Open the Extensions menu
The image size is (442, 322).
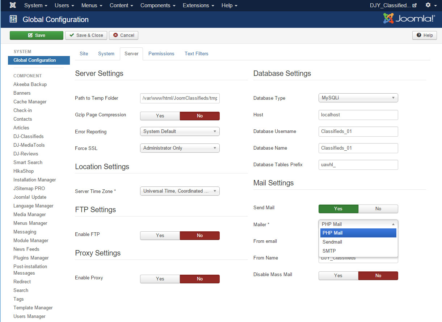[x=198, y=5]
